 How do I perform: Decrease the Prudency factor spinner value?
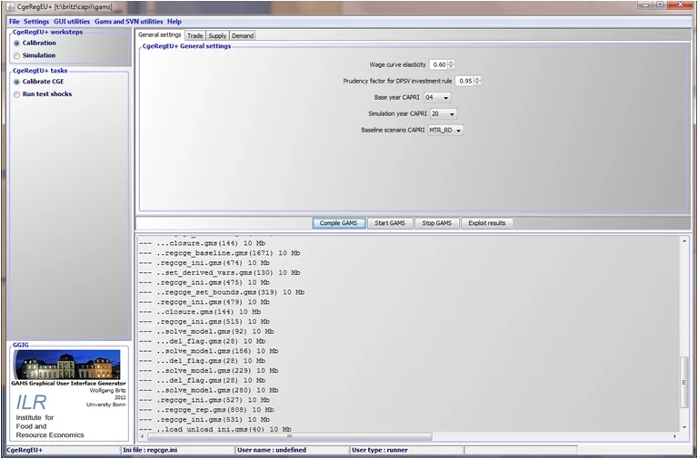coord(478,83)
